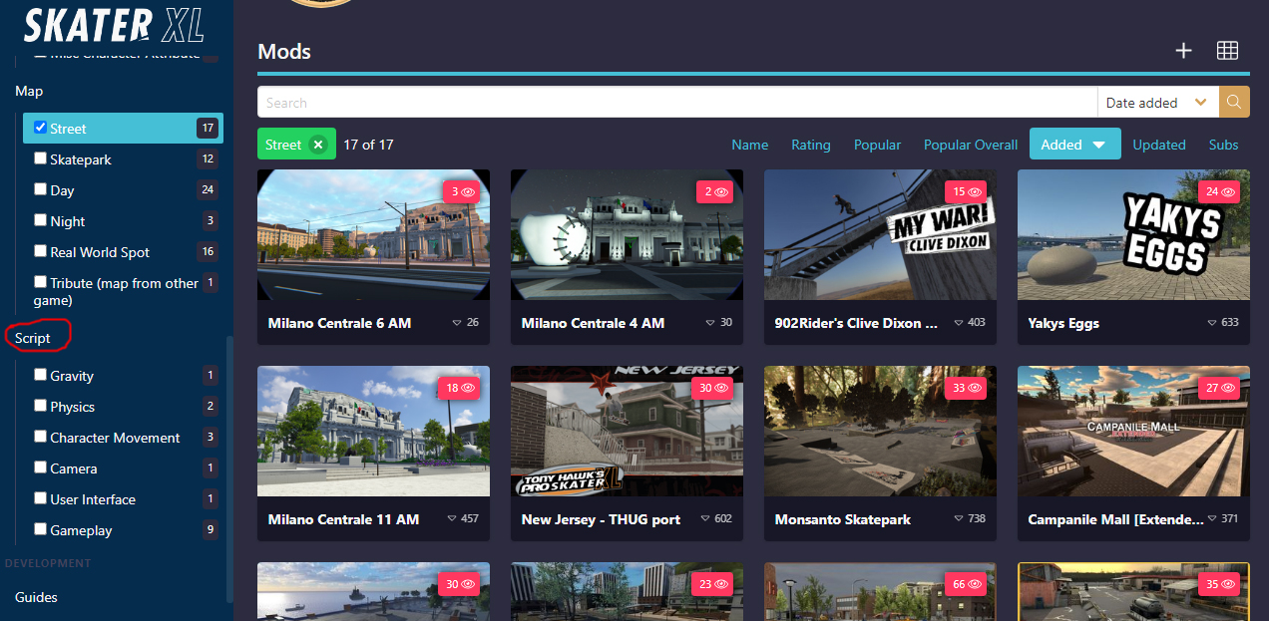Screen dimensions: 1269x621
Task: Switch to grid view with the table icon
Action: (1227, 51)
